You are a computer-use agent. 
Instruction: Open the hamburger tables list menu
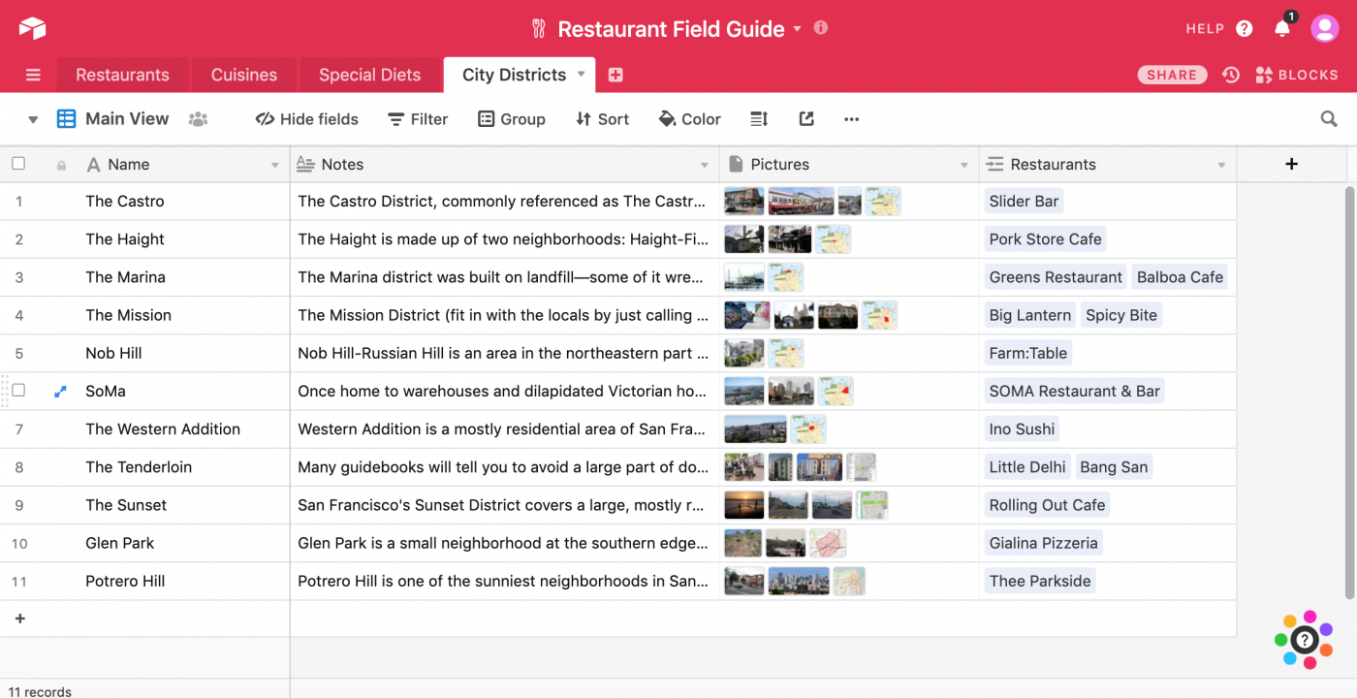click(x=33, y=75)
